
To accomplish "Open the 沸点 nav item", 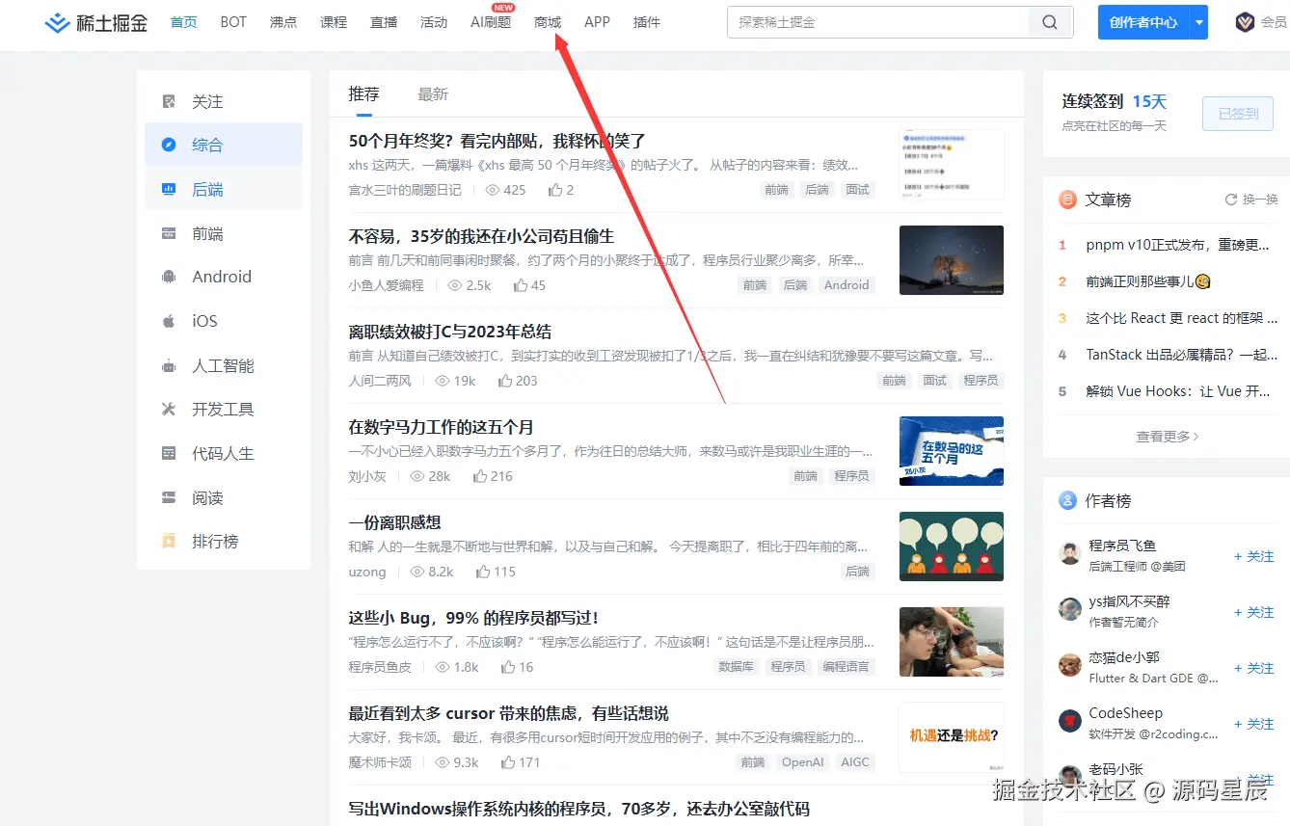I will pos(283,22).
